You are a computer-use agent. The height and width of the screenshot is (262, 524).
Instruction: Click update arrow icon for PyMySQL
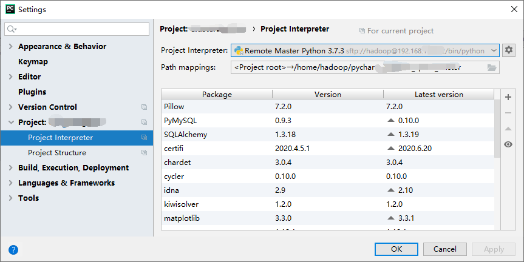pos(390,120)
